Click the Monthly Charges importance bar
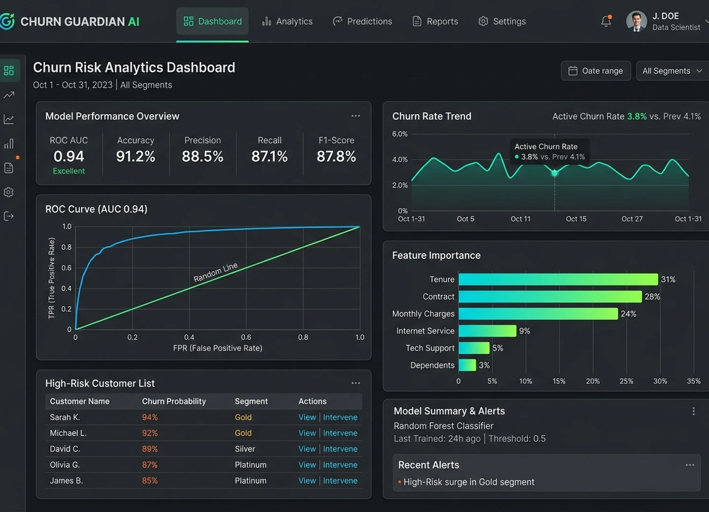This screenshot has height=512, width=709. 538,314
